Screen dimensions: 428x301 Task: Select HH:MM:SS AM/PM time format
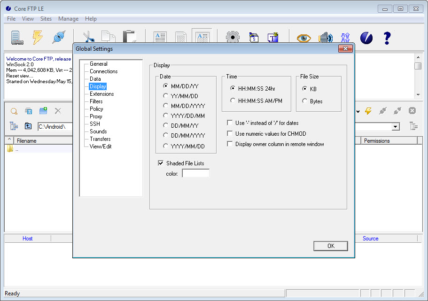coord(257,100)
